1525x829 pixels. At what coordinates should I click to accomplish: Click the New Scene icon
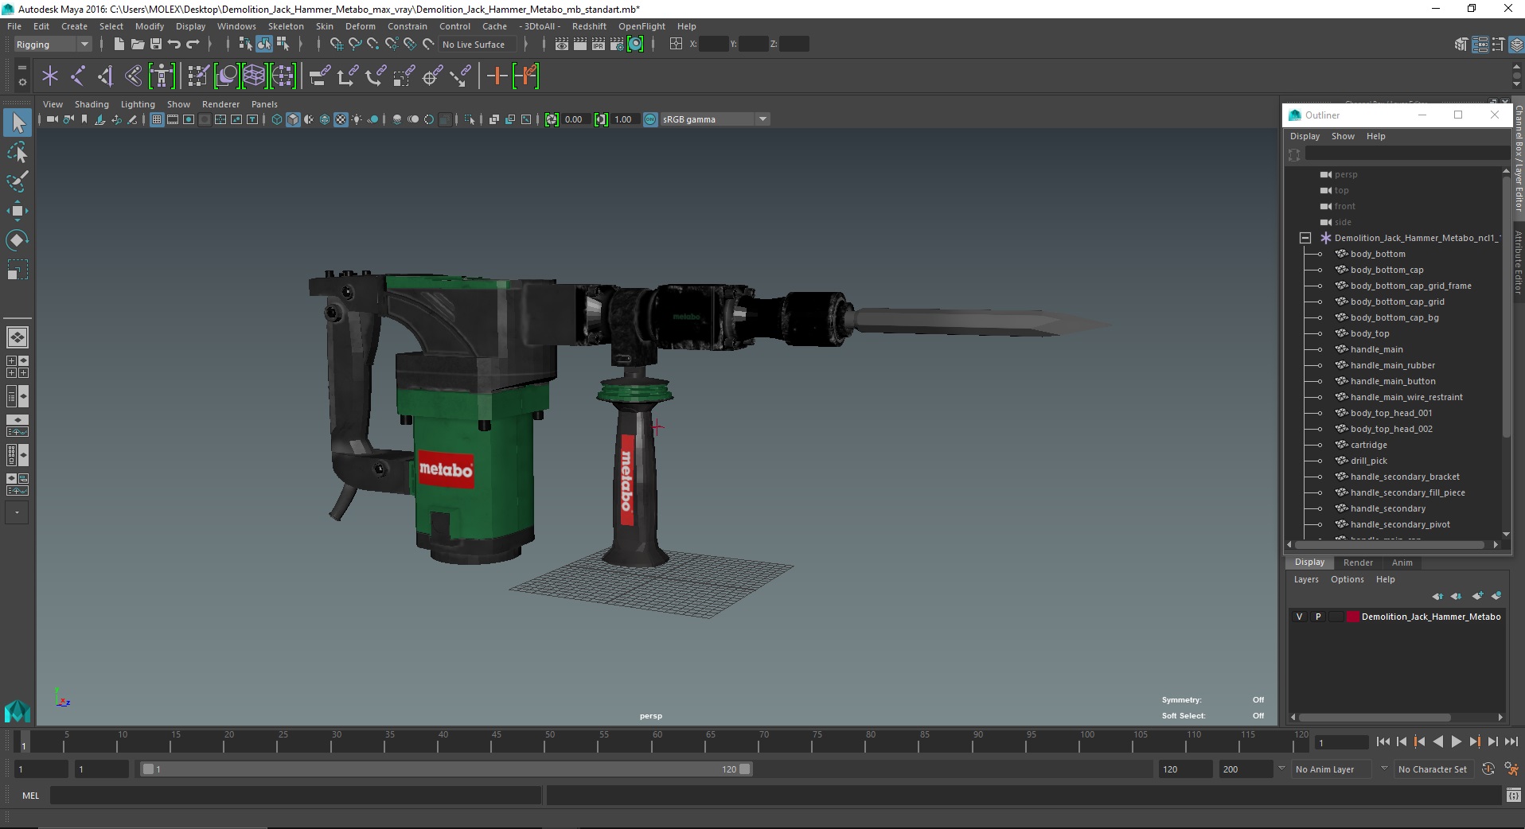119,45
